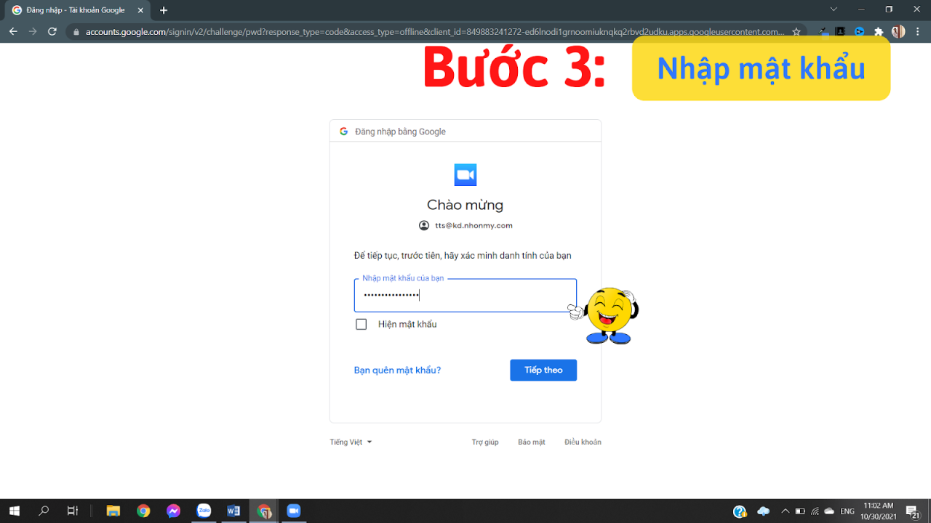Click the "Điều khoản" footer link
931x523 pixels.
coord(582,442)
